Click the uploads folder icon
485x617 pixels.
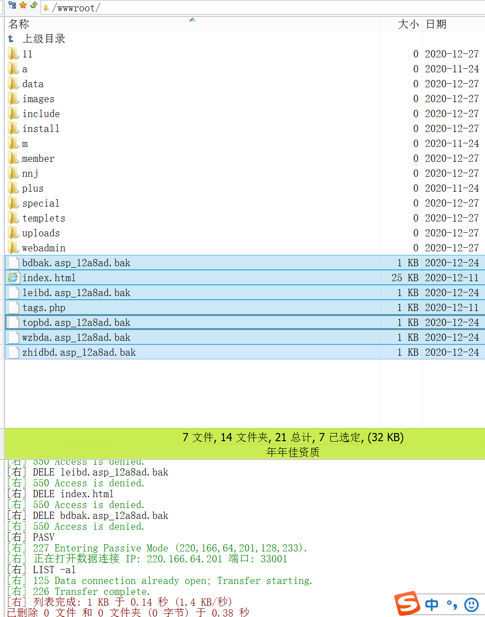(x=14, y=233)
